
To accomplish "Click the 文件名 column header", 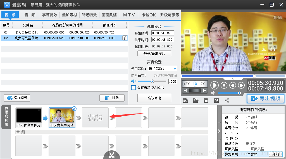I will [x=28, y=25].
